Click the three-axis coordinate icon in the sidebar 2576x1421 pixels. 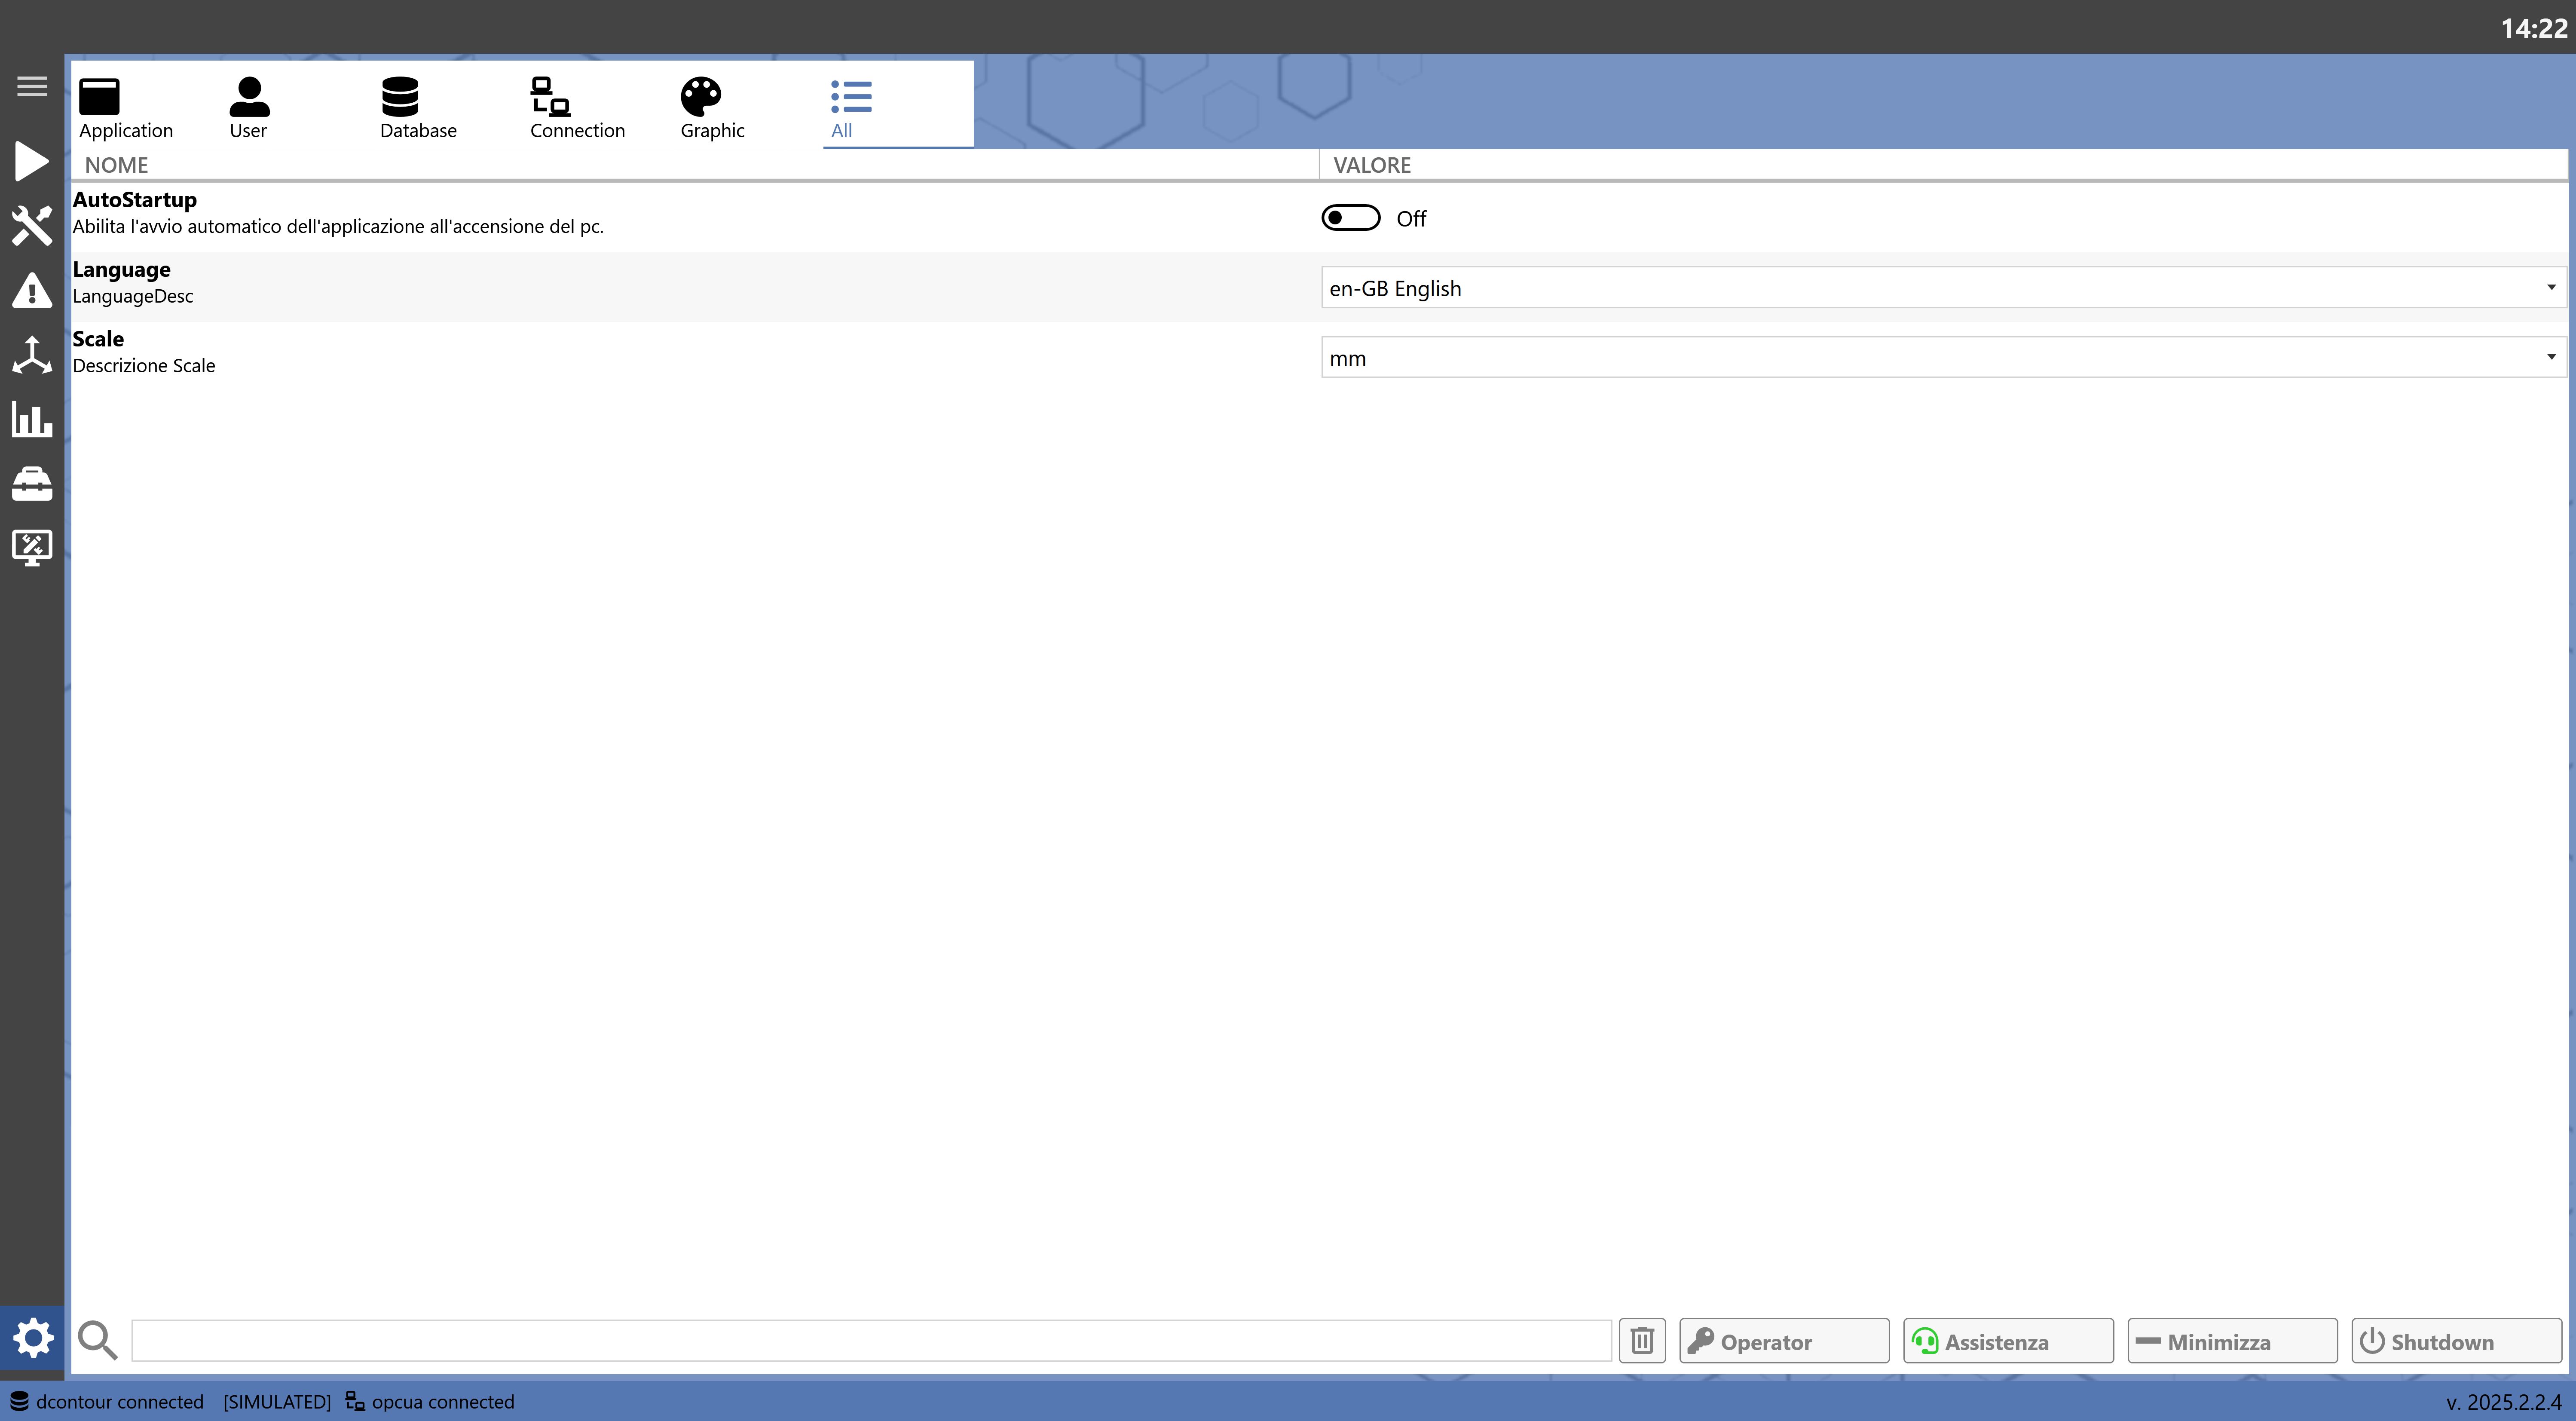pos(32,355)
